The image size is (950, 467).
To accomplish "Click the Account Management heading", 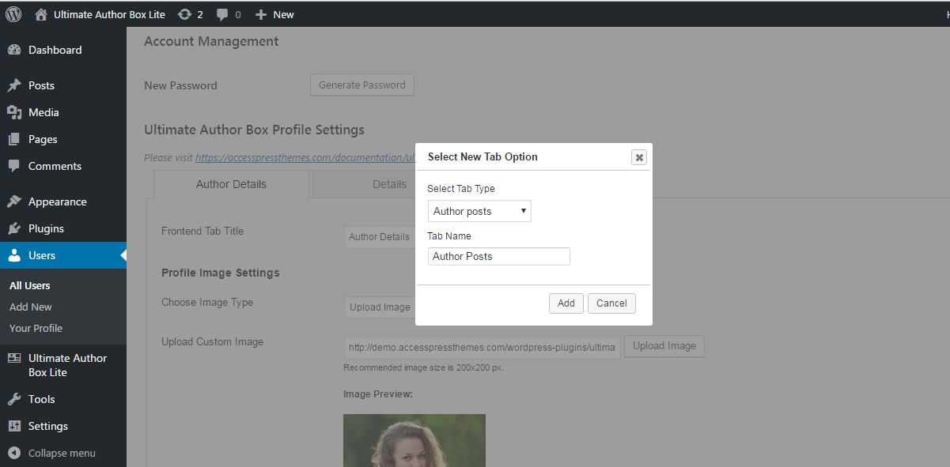I will (x=211, y=41).
